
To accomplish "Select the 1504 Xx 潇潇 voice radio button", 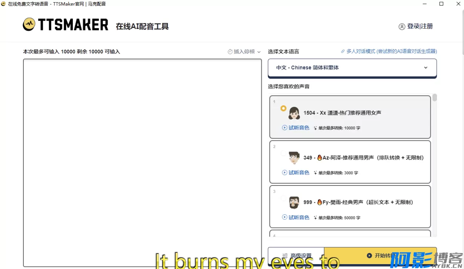I will point(283,108).
